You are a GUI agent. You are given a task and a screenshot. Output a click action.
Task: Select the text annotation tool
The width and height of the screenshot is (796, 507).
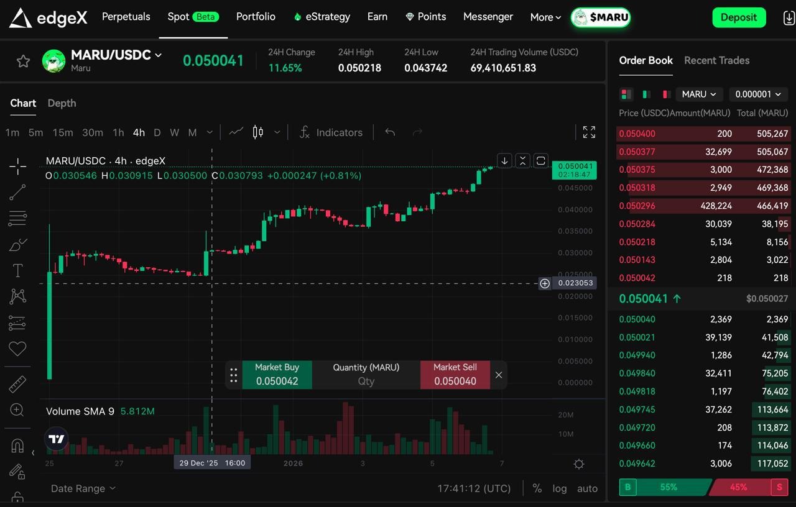pos(17,270)
